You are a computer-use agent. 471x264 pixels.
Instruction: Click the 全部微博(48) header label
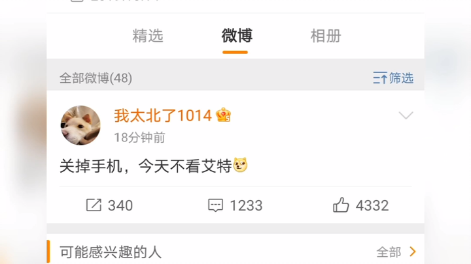[x=96, y=78]
